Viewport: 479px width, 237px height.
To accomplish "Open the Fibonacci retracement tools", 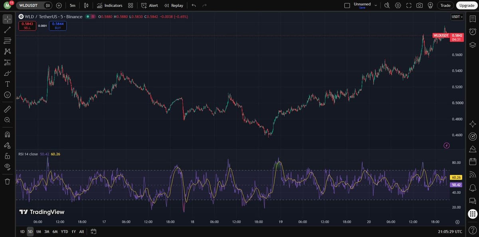I will click(7, 41).
